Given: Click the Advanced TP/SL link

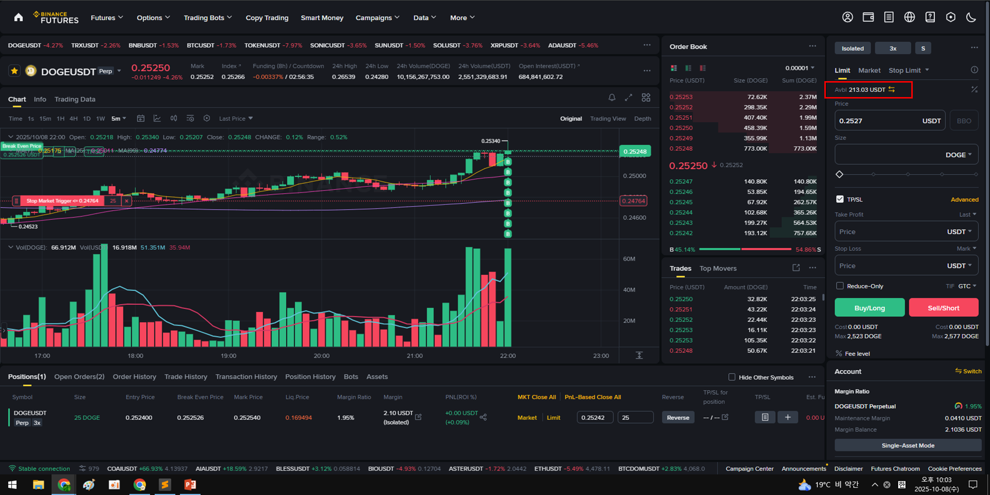Looking at the screenshot, I should click(x=964, y=199).
